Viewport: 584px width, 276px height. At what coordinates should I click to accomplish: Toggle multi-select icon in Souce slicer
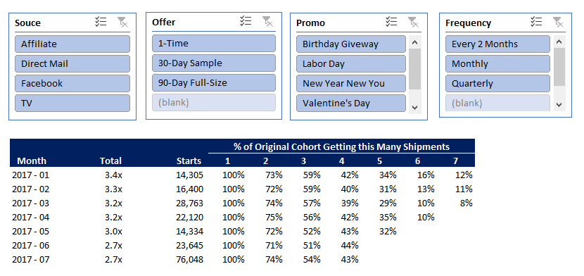(101, 22)
